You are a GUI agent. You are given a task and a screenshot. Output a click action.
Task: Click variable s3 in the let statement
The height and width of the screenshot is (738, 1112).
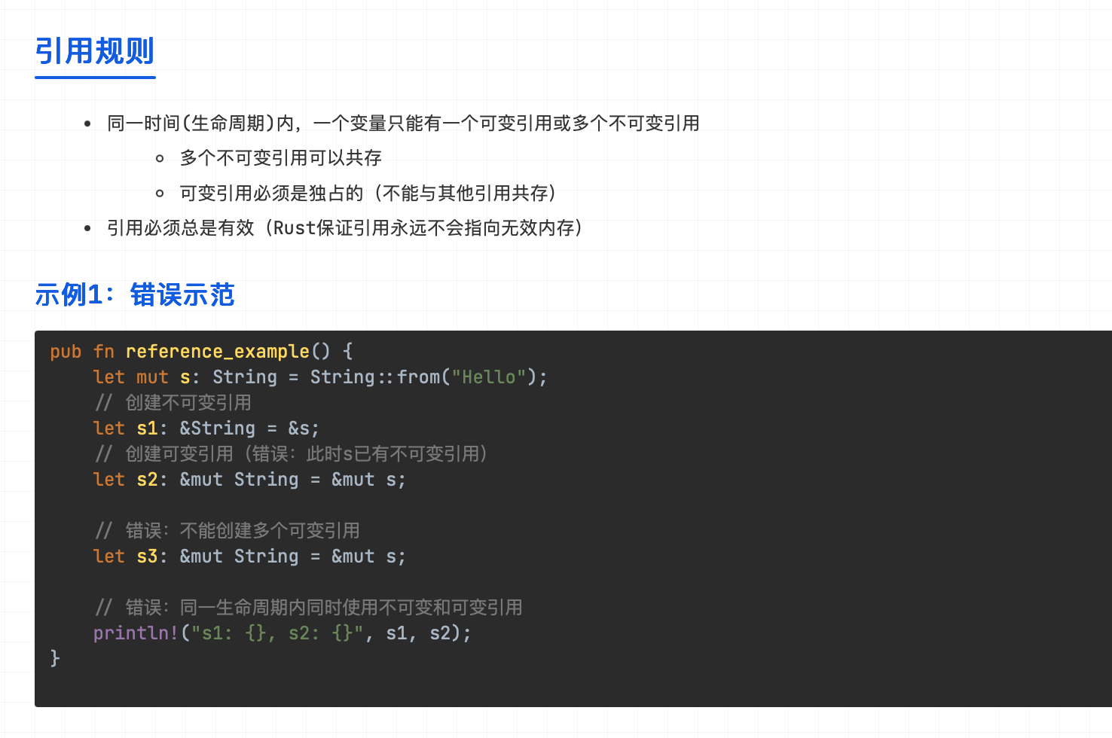(x=147, y=556)
